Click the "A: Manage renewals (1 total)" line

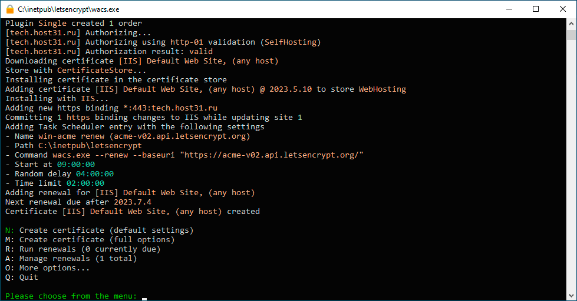click(x=71, y=259)
